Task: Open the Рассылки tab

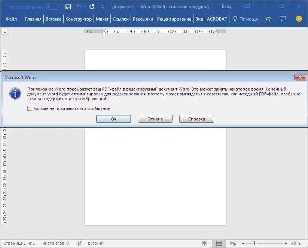Action: (x=143, y=19)
